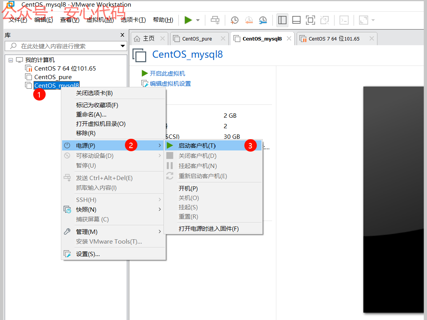427x320 pixels.
Task: Open the 文件(F) menu
Action: tap(18, 20)
